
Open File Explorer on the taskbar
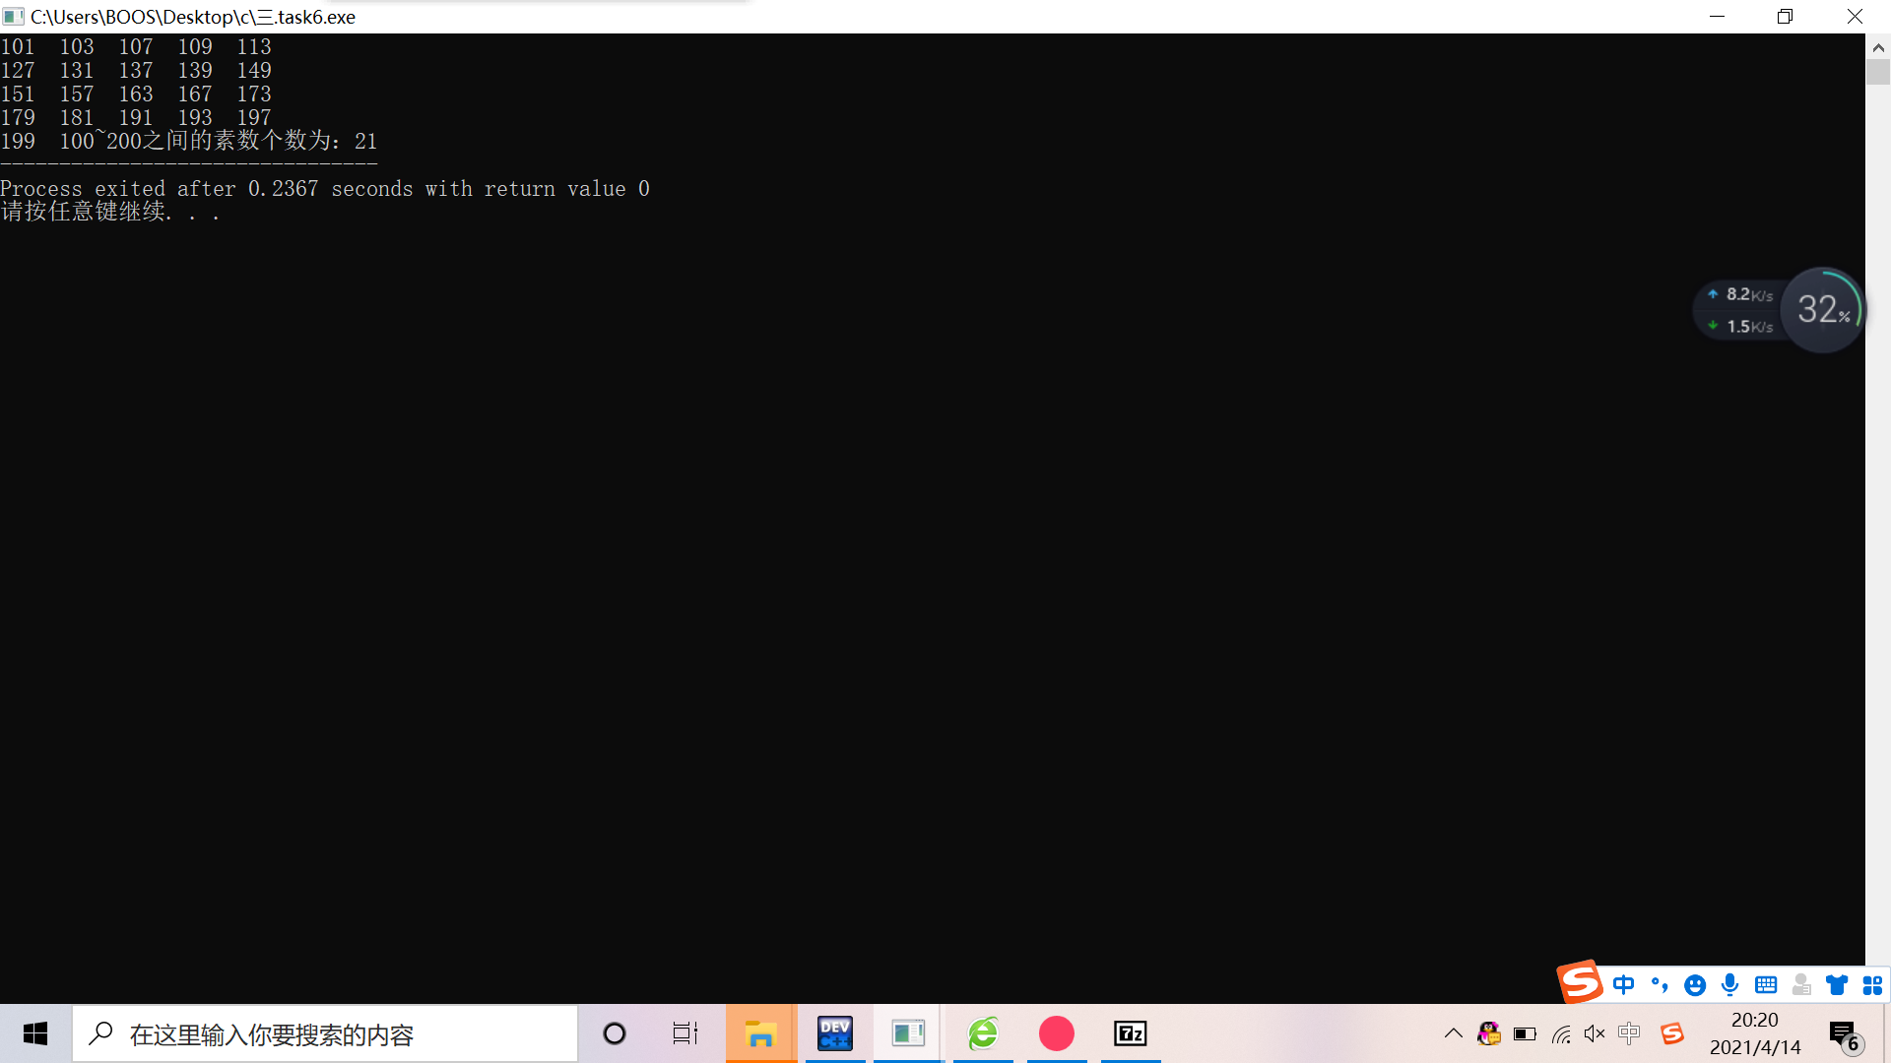760,1033
